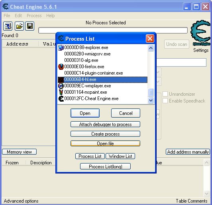Maximize the Cheat Engine window
The width and height of the screenshot is (212, 205).
196,6
